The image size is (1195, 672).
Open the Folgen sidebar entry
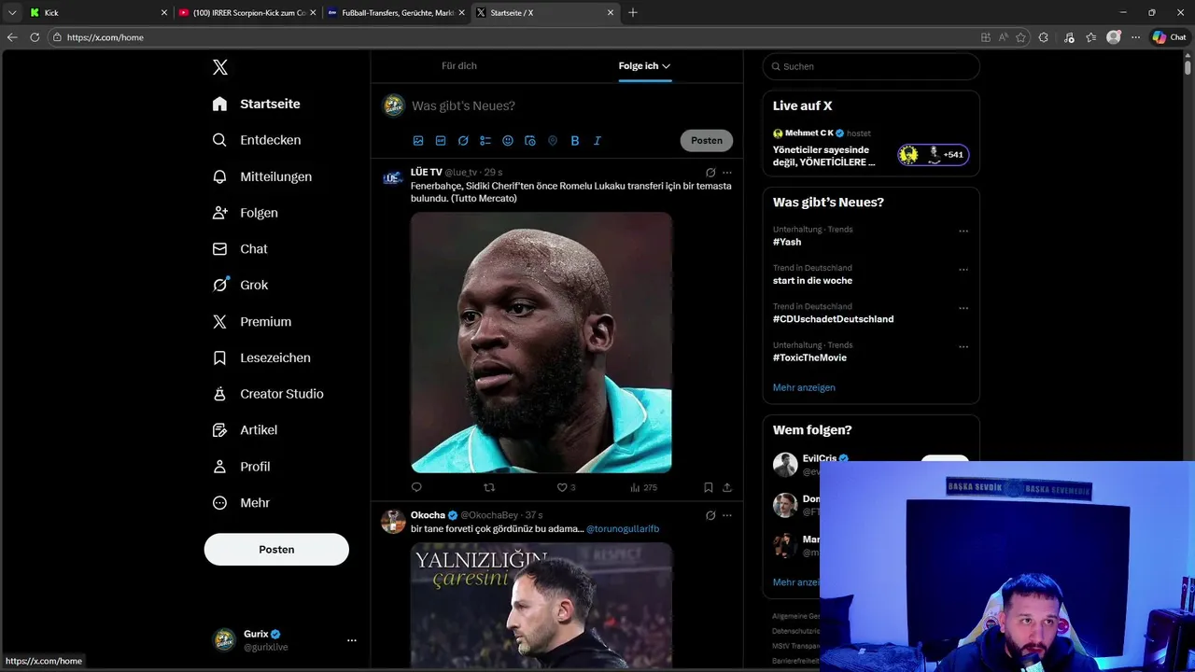(246, 213)
